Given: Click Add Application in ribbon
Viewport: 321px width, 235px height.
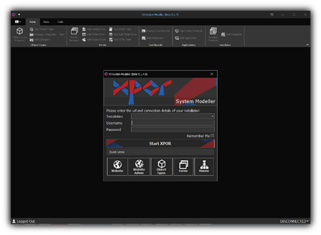Looking at the screenshot, I should point(186,38).
